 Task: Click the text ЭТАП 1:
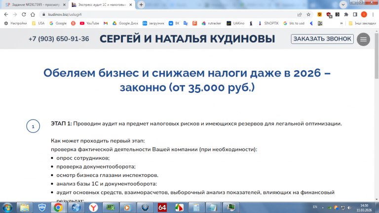pyautogui.click(x=61, y=124)
